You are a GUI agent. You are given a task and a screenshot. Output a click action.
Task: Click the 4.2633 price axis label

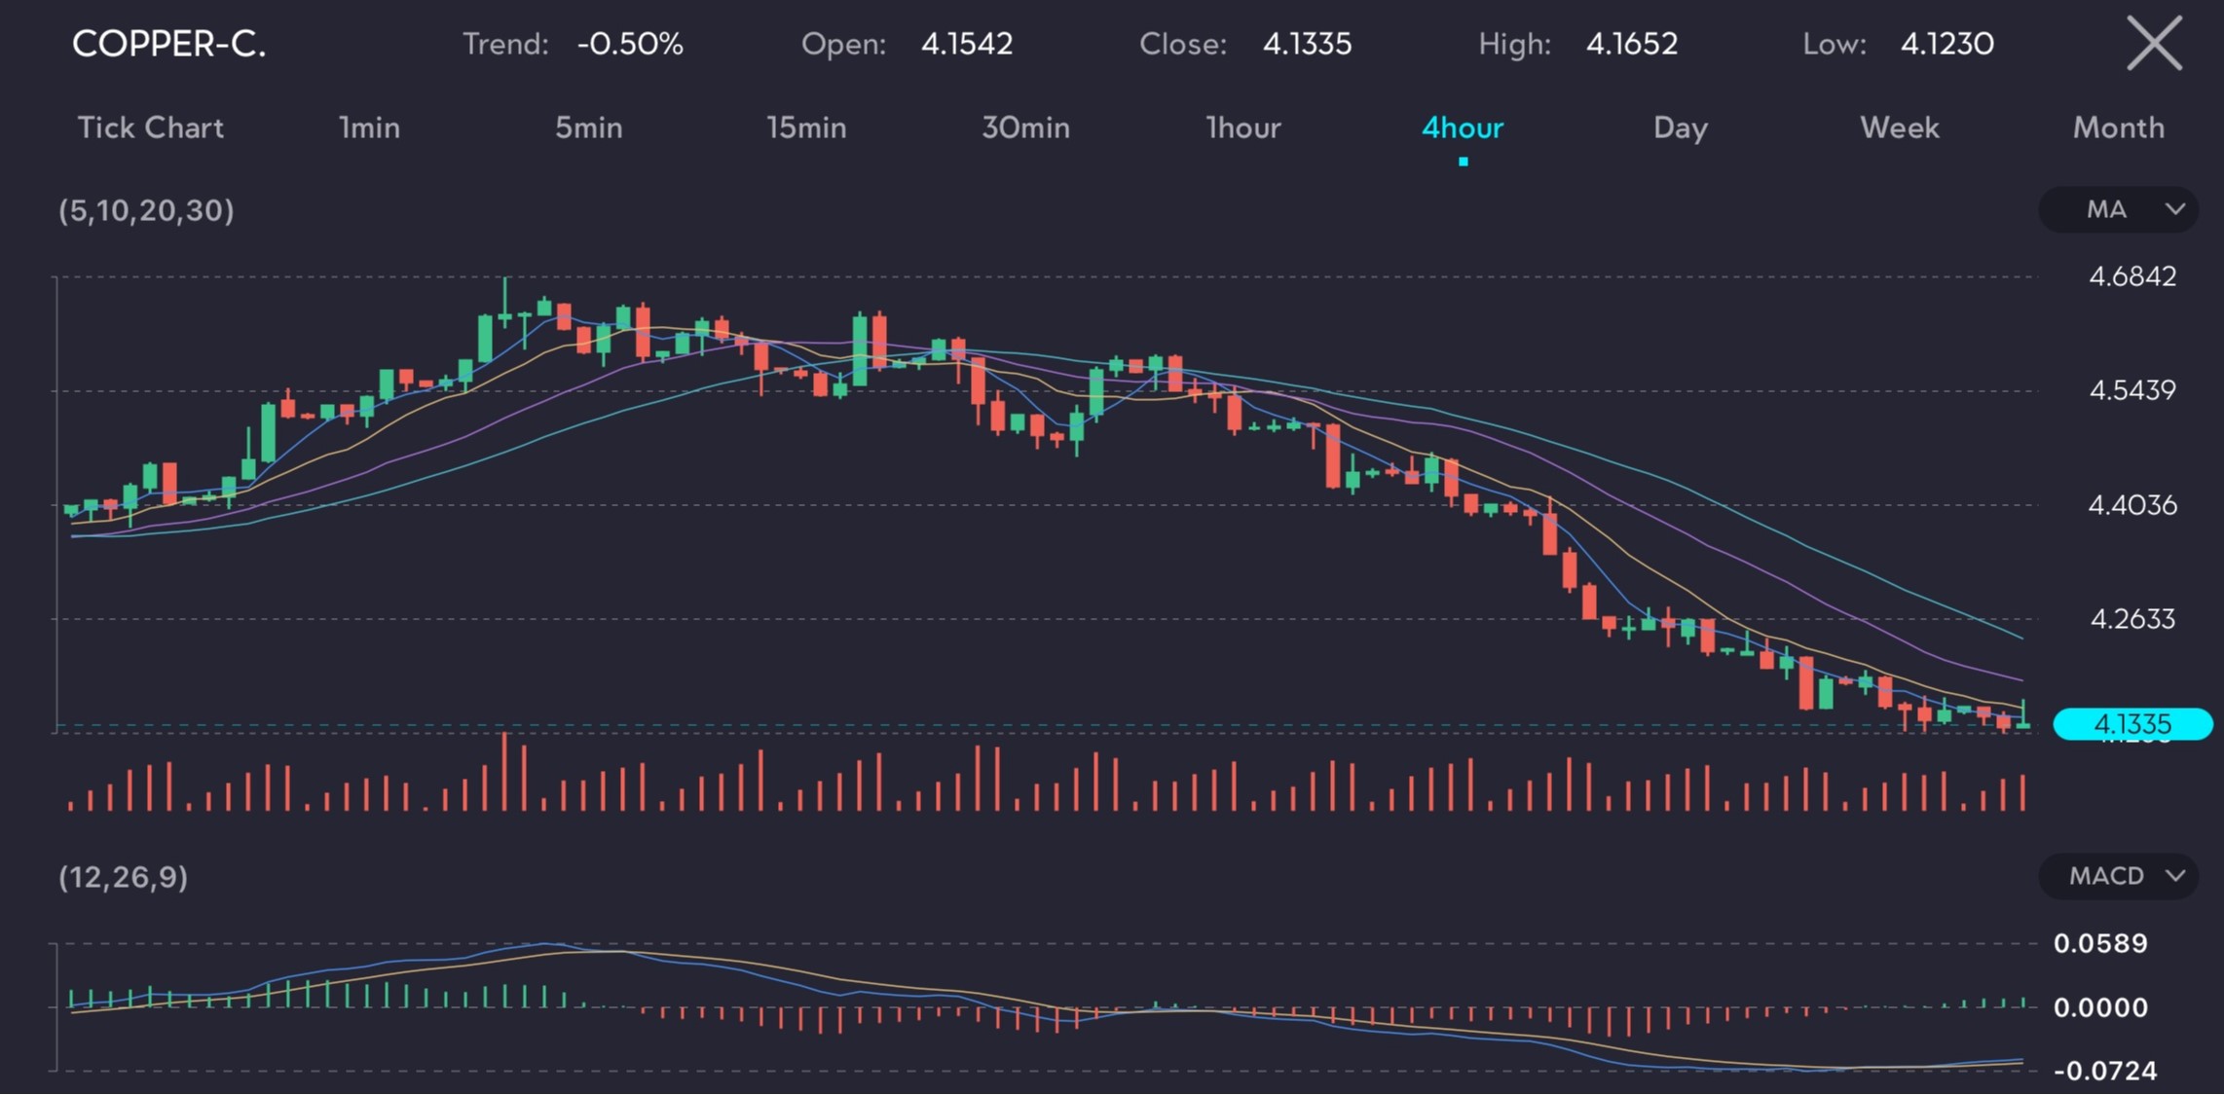(2132, 619)
